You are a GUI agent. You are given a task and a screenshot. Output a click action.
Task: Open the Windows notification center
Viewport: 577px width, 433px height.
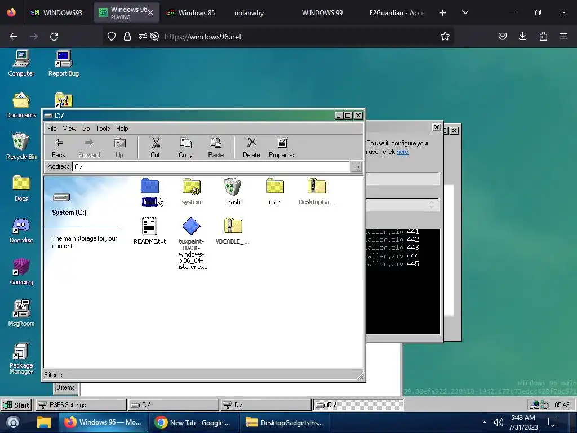click(553, 423)
